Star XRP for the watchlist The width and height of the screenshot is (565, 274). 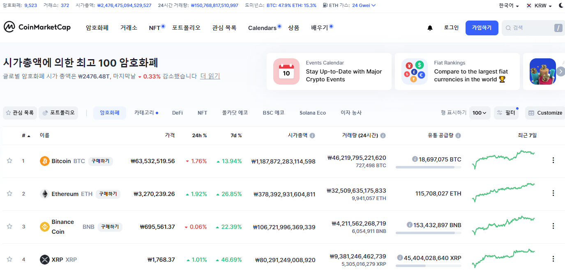9,259
